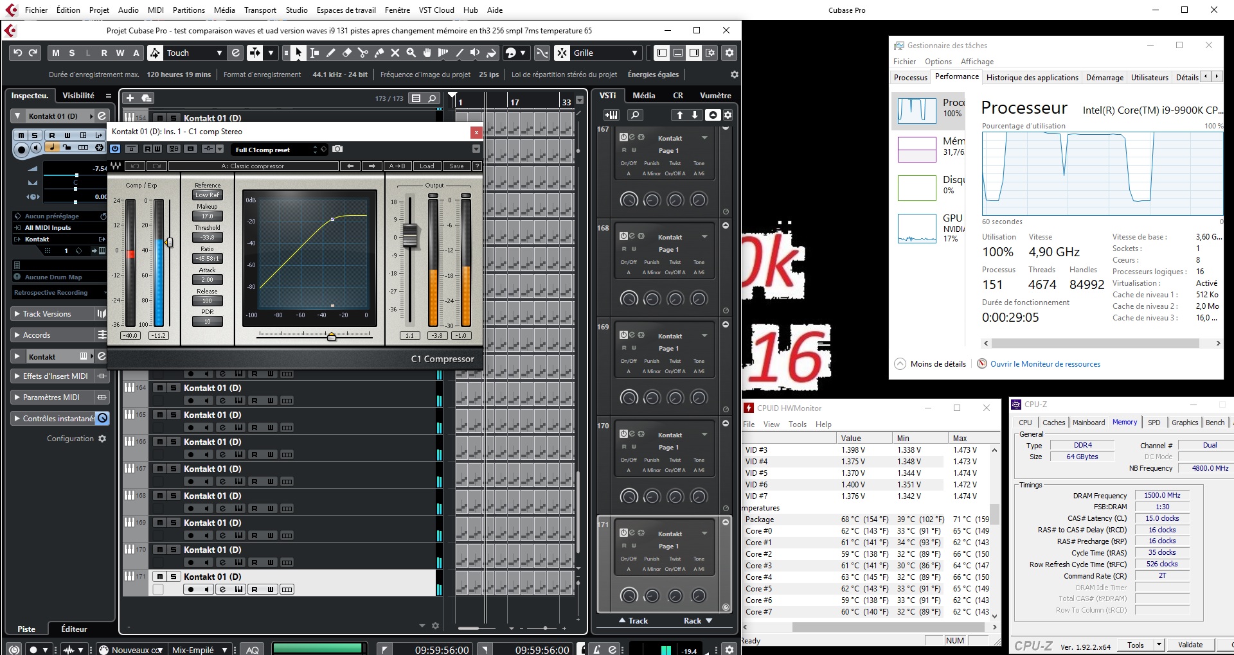Toggle the global Write automation W button

[120, 53]
